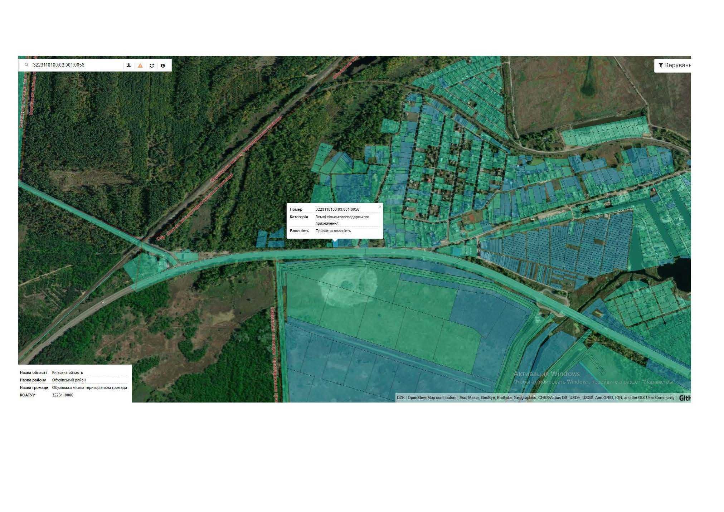Click the download icon in search bar
Screen dimensions: 724x512
click(129, 65)
